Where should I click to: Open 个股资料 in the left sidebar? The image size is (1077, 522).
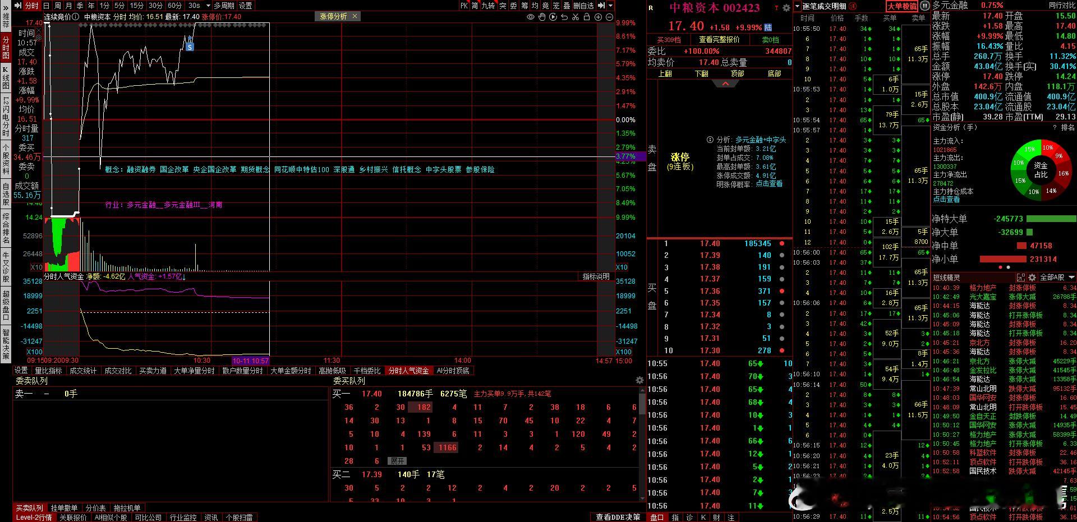click(6, 160)
